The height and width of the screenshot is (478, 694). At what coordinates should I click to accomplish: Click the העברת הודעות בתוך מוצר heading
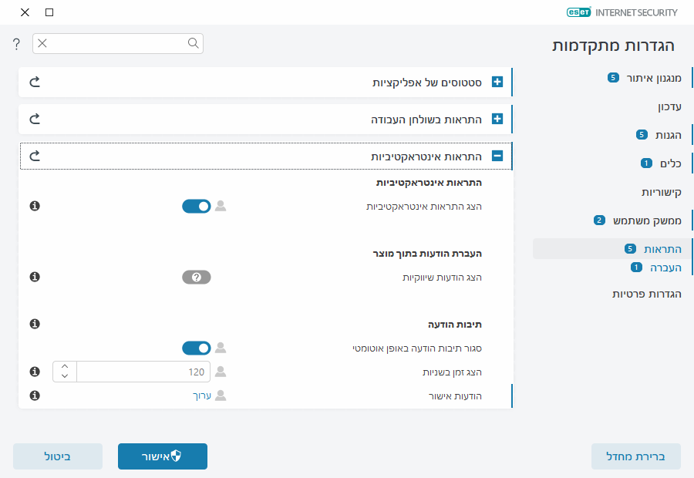[427, 254]
